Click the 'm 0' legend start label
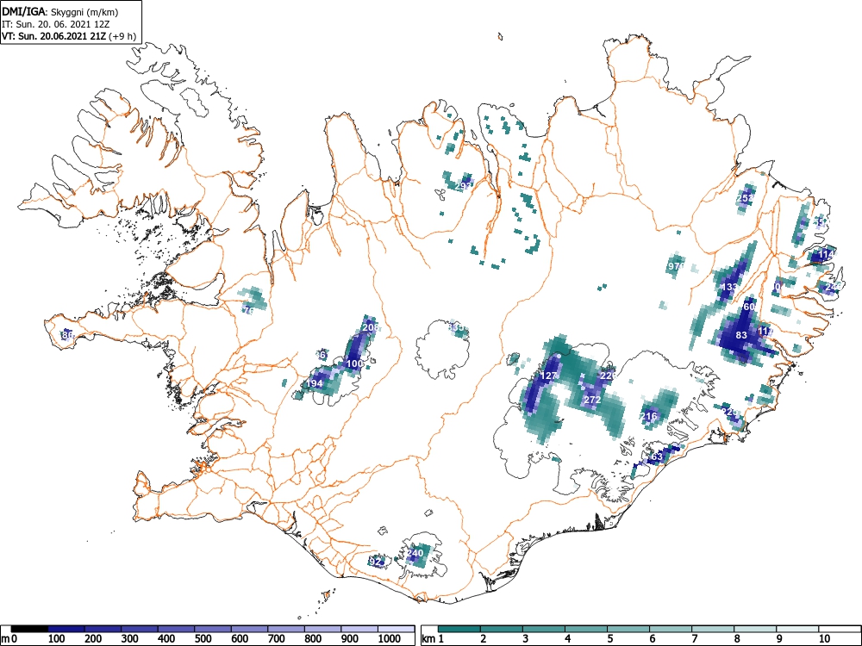 pos(9,638)
